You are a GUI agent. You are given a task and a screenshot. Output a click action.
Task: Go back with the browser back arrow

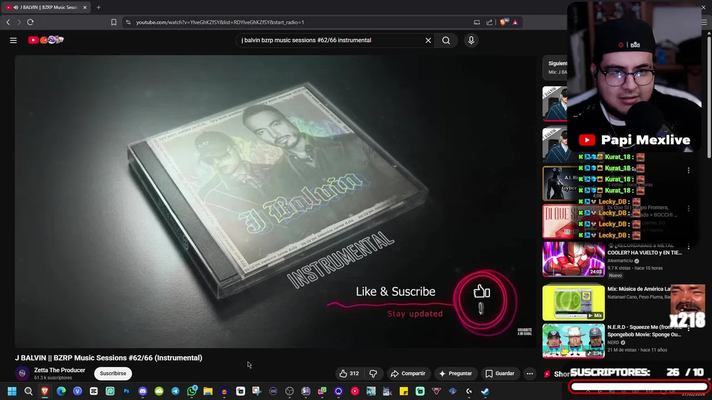(8, 22)
